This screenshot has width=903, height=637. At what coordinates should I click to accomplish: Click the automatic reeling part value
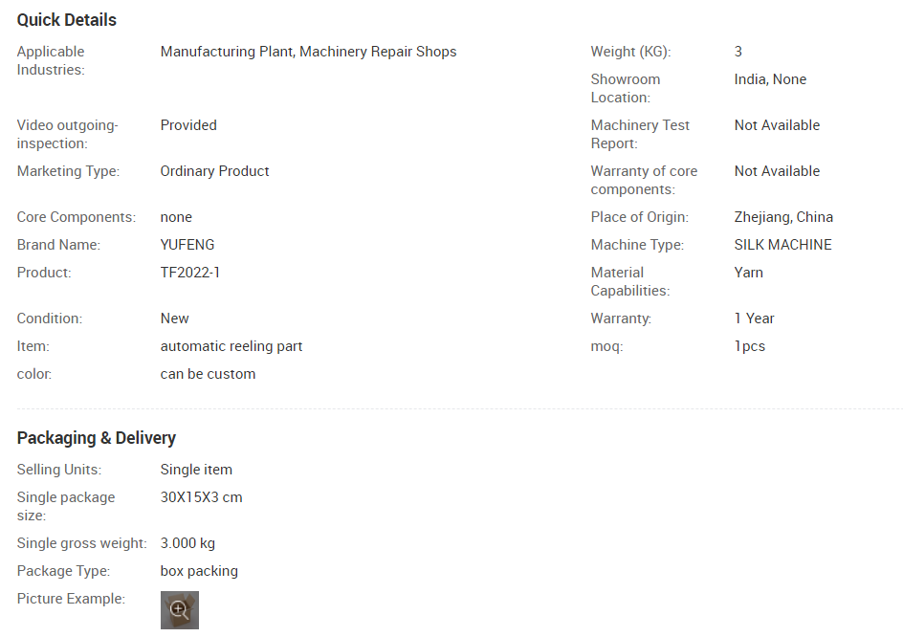231,346
